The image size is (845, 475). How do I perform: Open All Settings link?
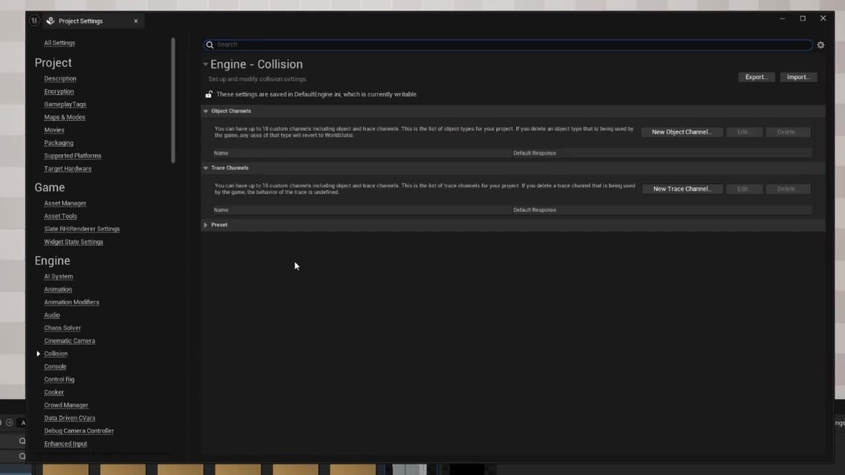tap(59, 43)
